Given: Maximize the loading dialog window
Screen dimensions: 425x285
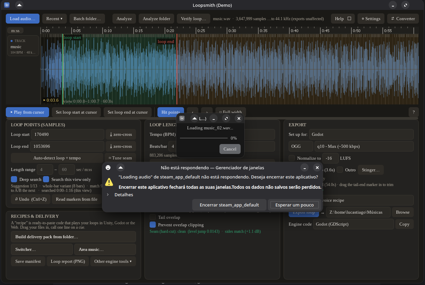Looking at the screenshot, I should (226, 118).
